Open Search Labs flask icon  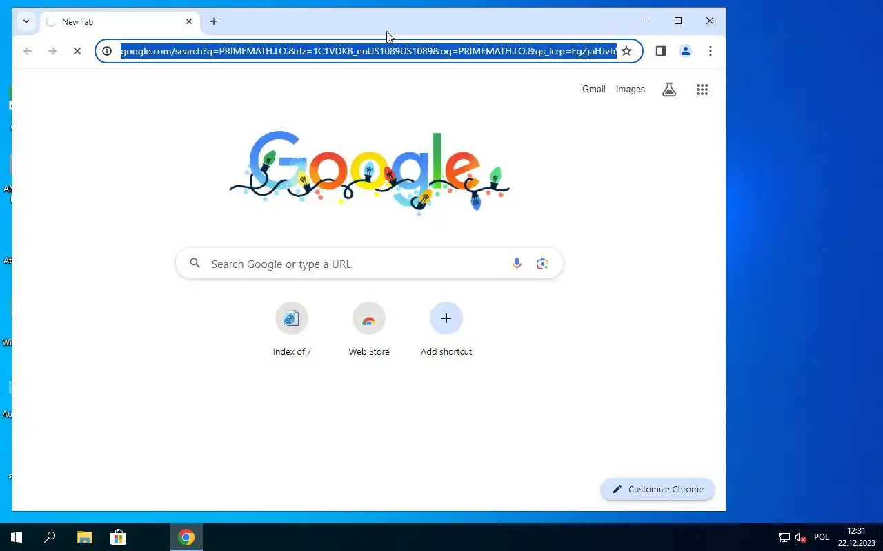pyautogui.click(x=669, y=90)
